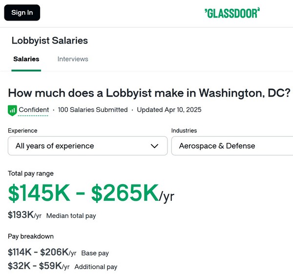This screenshot has width=293, height=275.
Task: Click the Total pay range label
Action: 31,173
